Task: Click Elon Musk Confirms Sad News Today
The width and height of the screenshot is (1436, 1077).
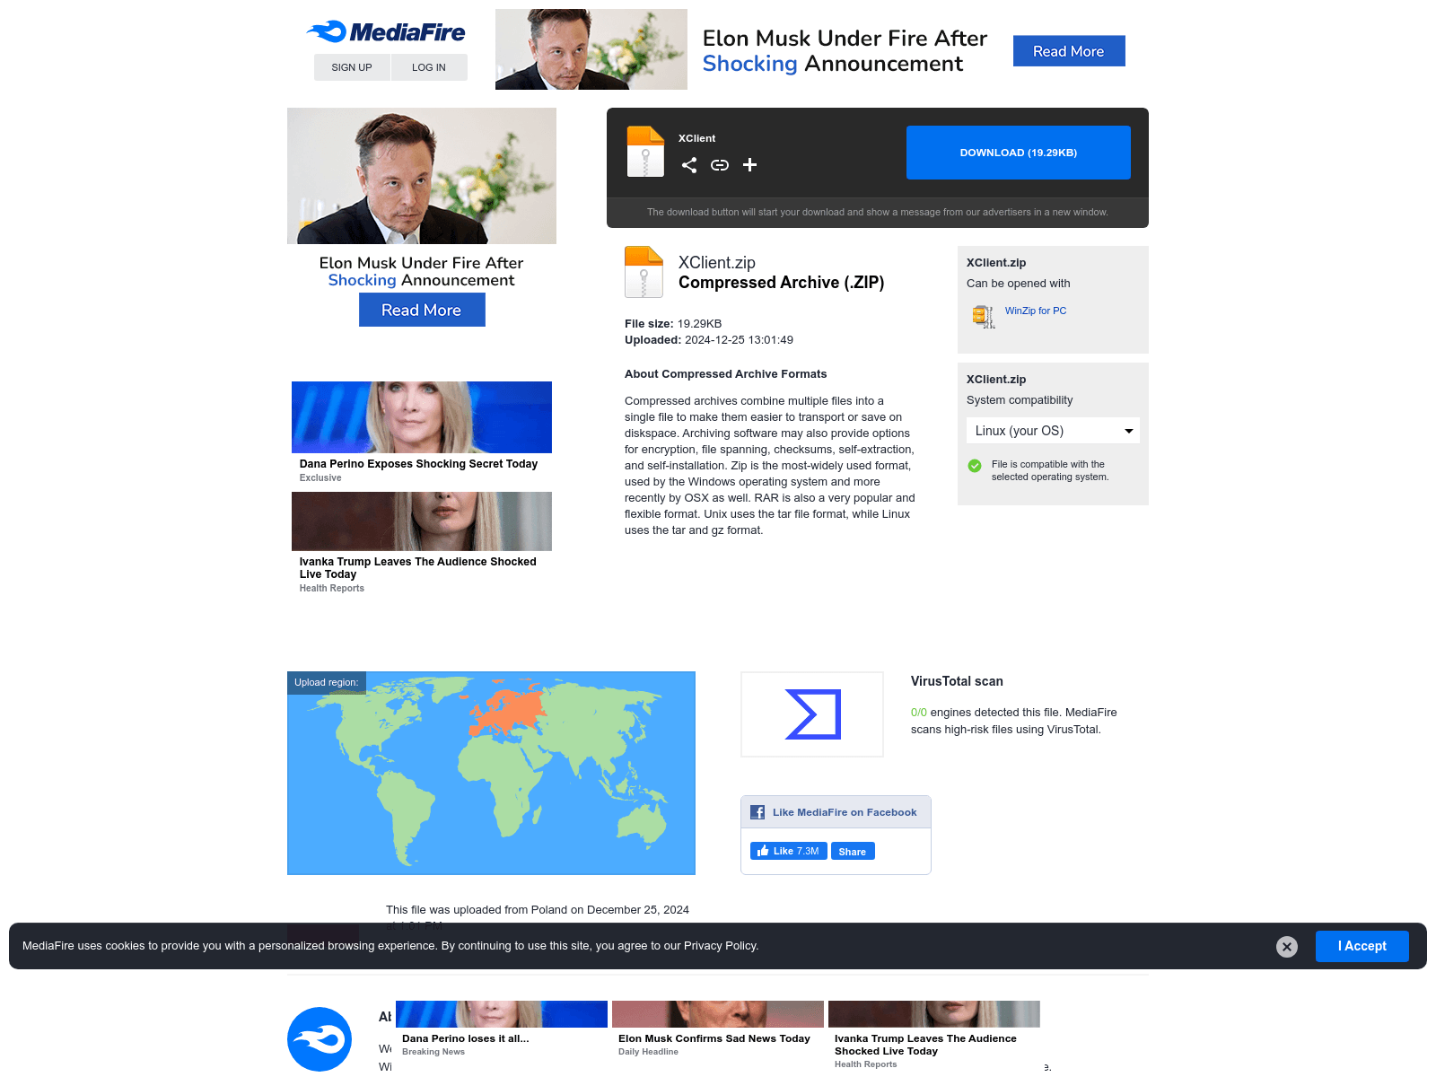Action: click(714, 1038)
